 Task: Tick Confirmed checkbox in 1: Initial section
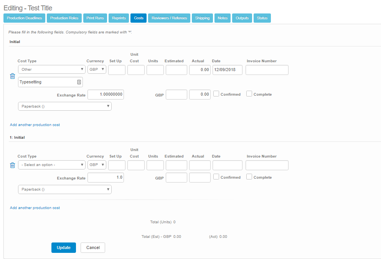[x=216, y=177]
